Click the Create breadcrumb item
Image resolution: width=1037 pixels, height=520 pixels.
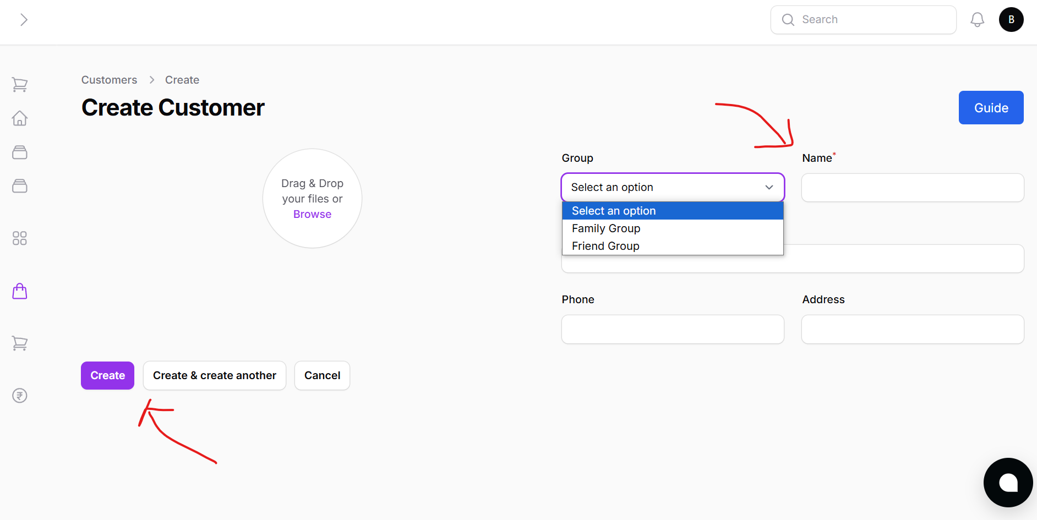tap(182, 80)
